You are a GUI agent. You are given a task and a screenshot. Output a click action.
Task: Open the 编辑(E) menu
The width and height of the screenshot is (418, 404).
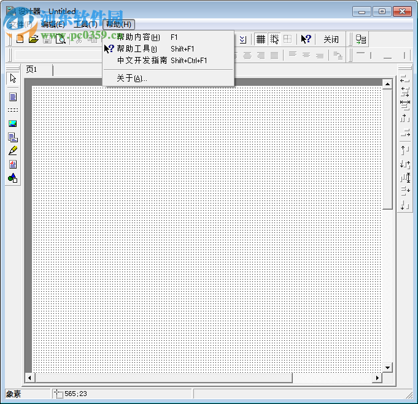point(53,25)
